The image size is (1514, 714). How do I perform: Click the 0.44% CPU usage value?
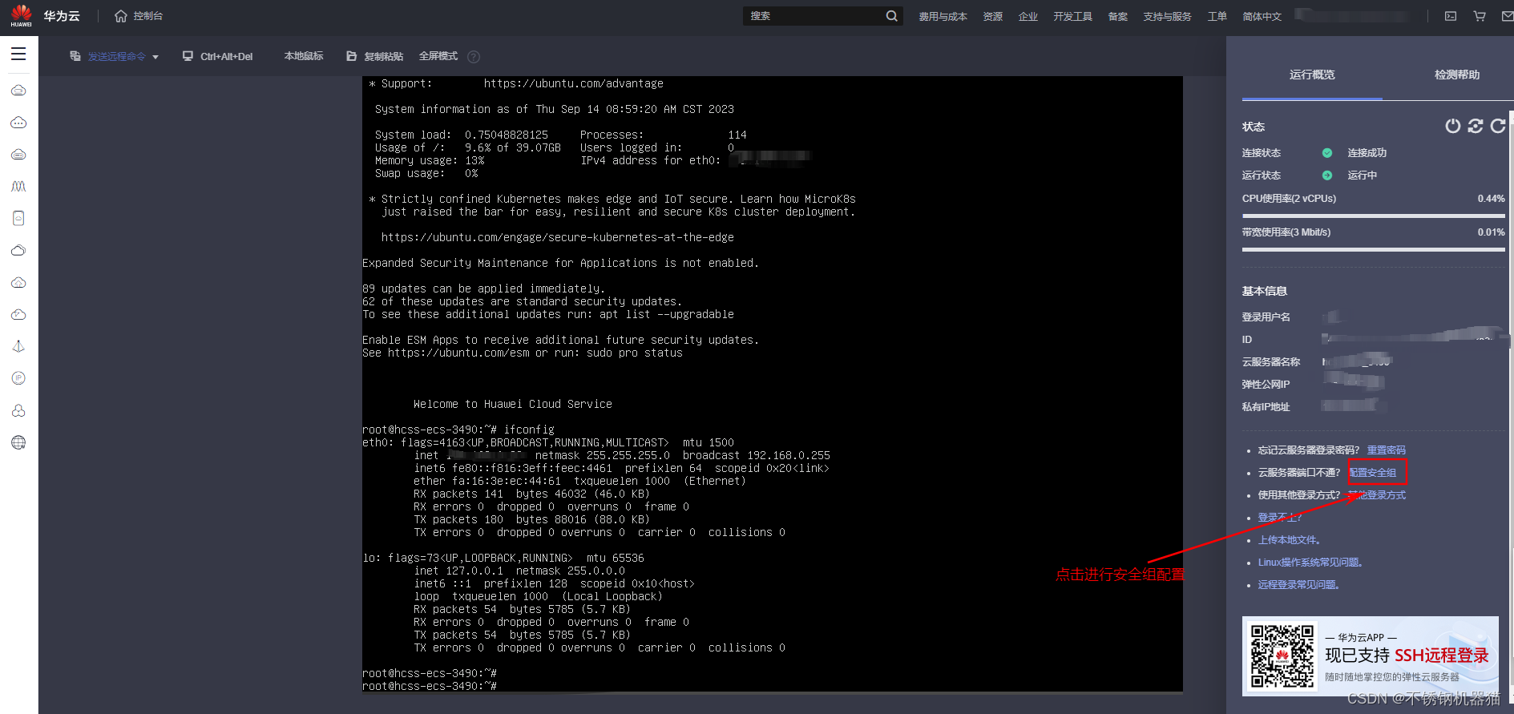coord(1491,199)
